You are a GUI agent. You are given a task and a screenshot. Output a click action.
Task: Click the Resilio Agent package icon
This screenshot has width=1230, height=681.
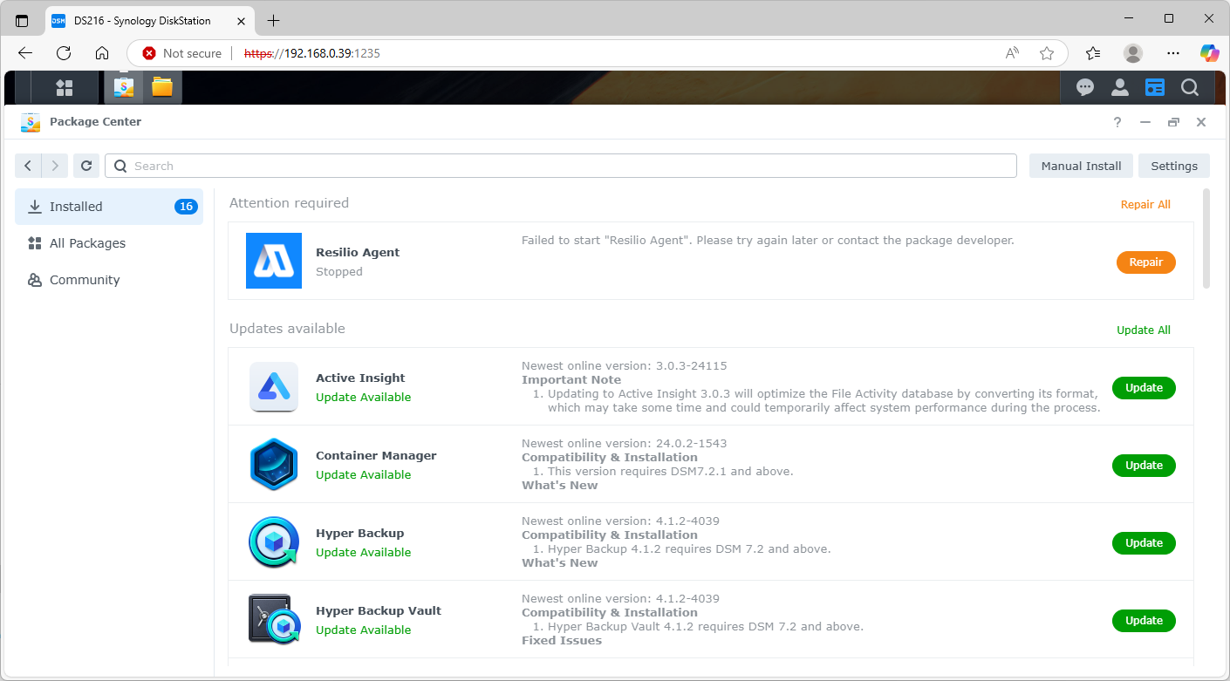(273, 260)
